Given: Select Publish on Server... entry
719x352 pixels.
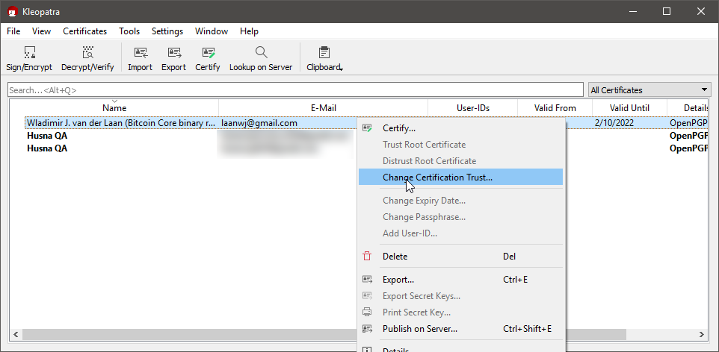Looking at the screenshot, I should 460,329.
